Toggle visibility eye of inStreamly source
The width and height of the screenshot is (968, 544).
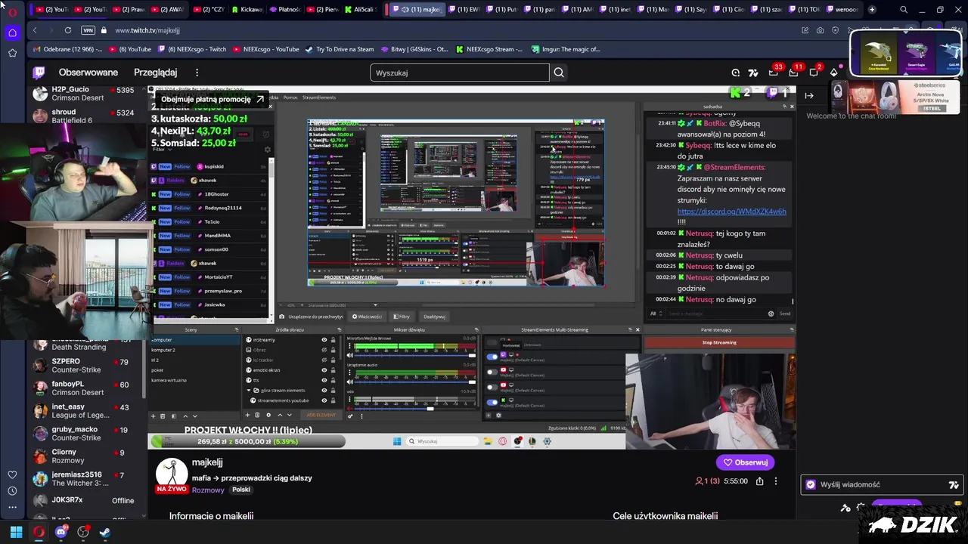click(x=324, y=340)
